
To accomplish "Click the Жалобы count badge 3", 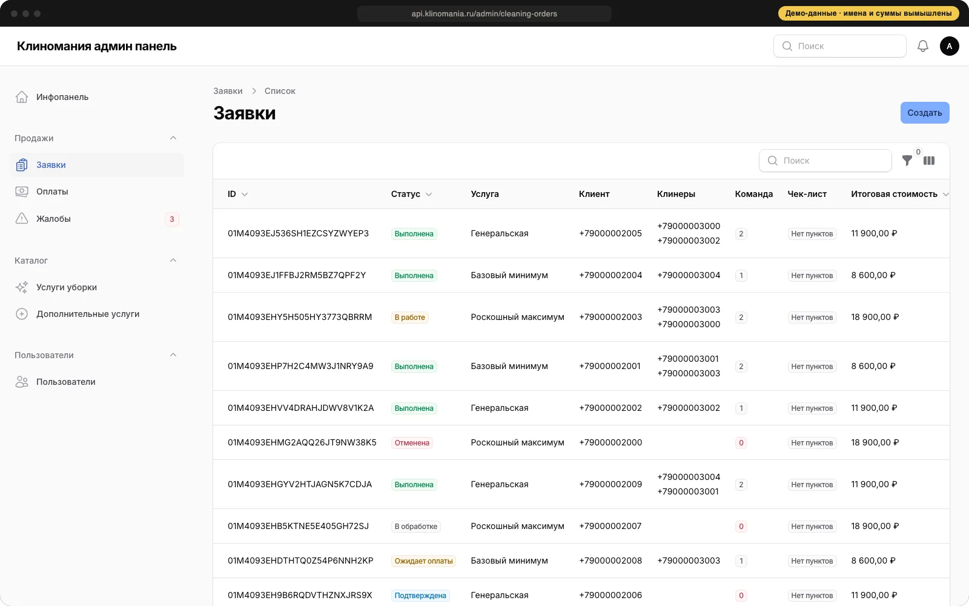I will [172, 219].
